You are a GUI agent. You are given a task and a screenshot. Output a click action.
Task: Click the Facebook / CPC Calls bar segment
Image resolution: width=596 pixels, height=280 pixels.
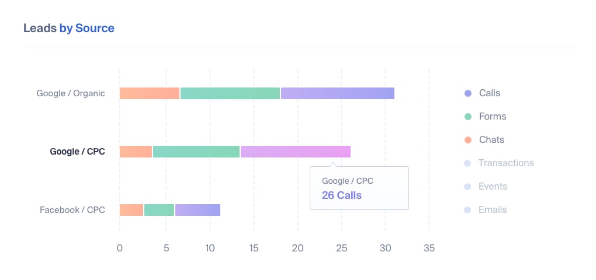click(197, 210)
